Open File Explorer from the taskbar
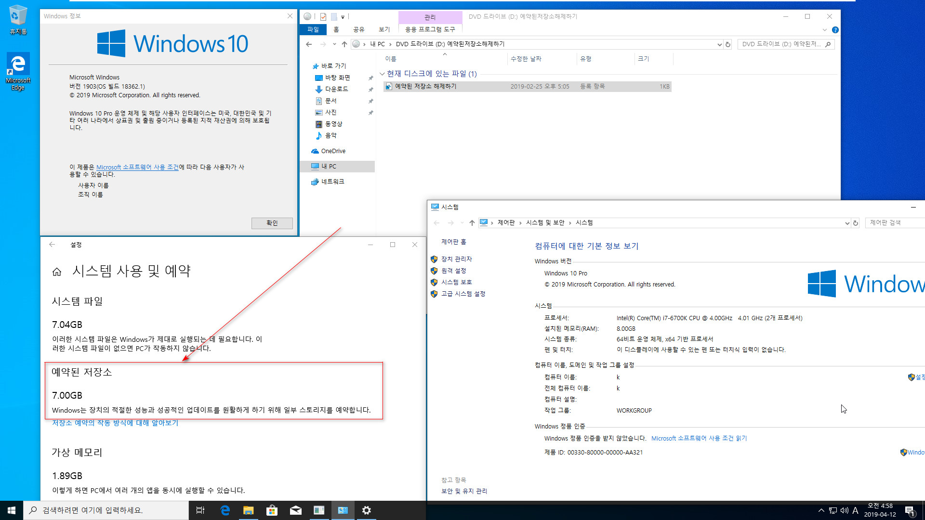Image resolution: width=925 pixels, height=520 pixels. tap(249, 510)
